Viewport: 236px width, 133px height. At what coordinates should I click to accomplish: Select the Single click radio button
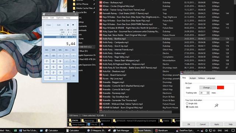click(x=187, y=103)
